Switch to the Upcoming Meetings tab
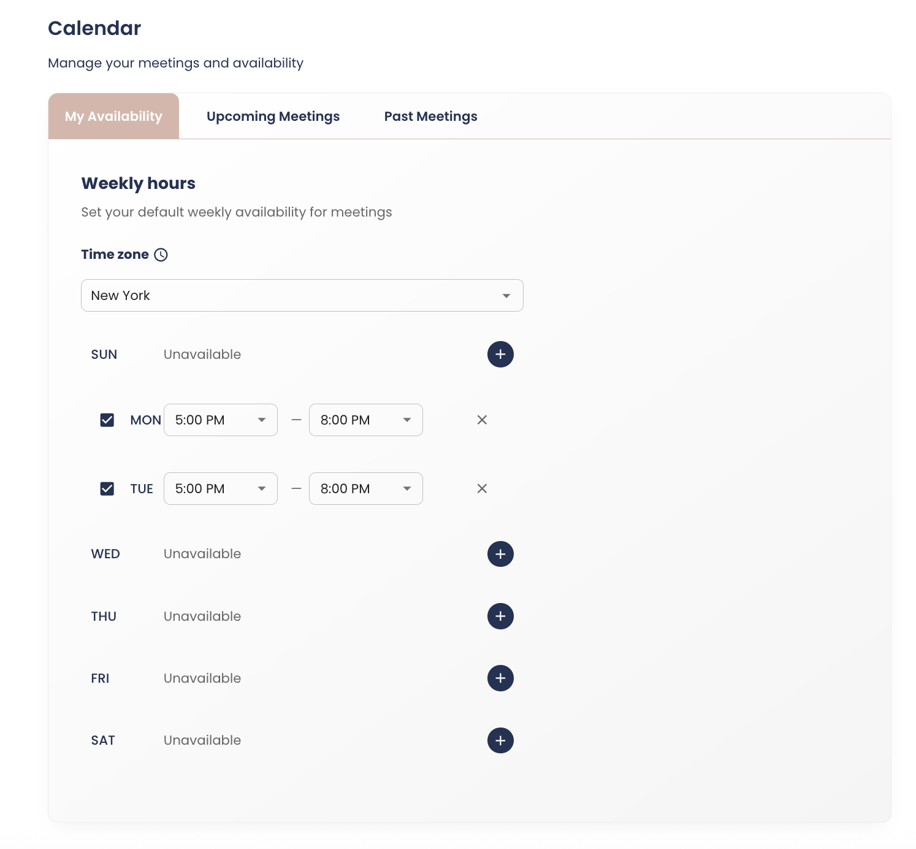Viewport: 916px width, 849px height. pyautogui.click(x=273, y=117)
